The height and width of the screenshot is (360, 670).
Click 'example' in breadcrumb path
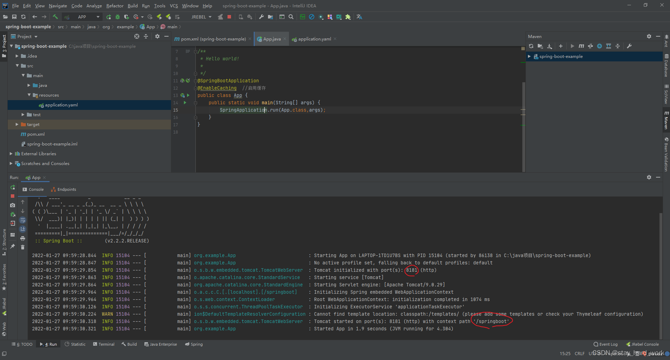(125, 27)
